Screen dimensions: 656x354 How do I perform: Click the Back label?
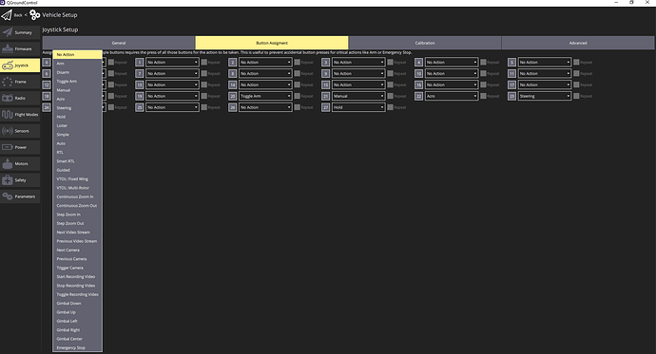click(18, 15)
